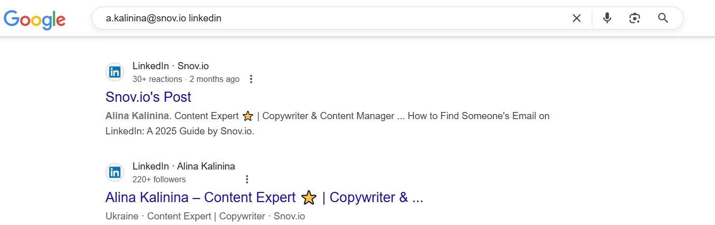This screenshot has height=225, width=715.
Task: Open Google Lens image search
Action: coord(635,18)
